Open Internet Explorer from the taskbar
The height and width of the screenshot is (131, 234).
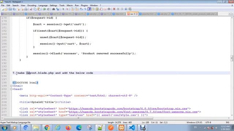[58, 128]
